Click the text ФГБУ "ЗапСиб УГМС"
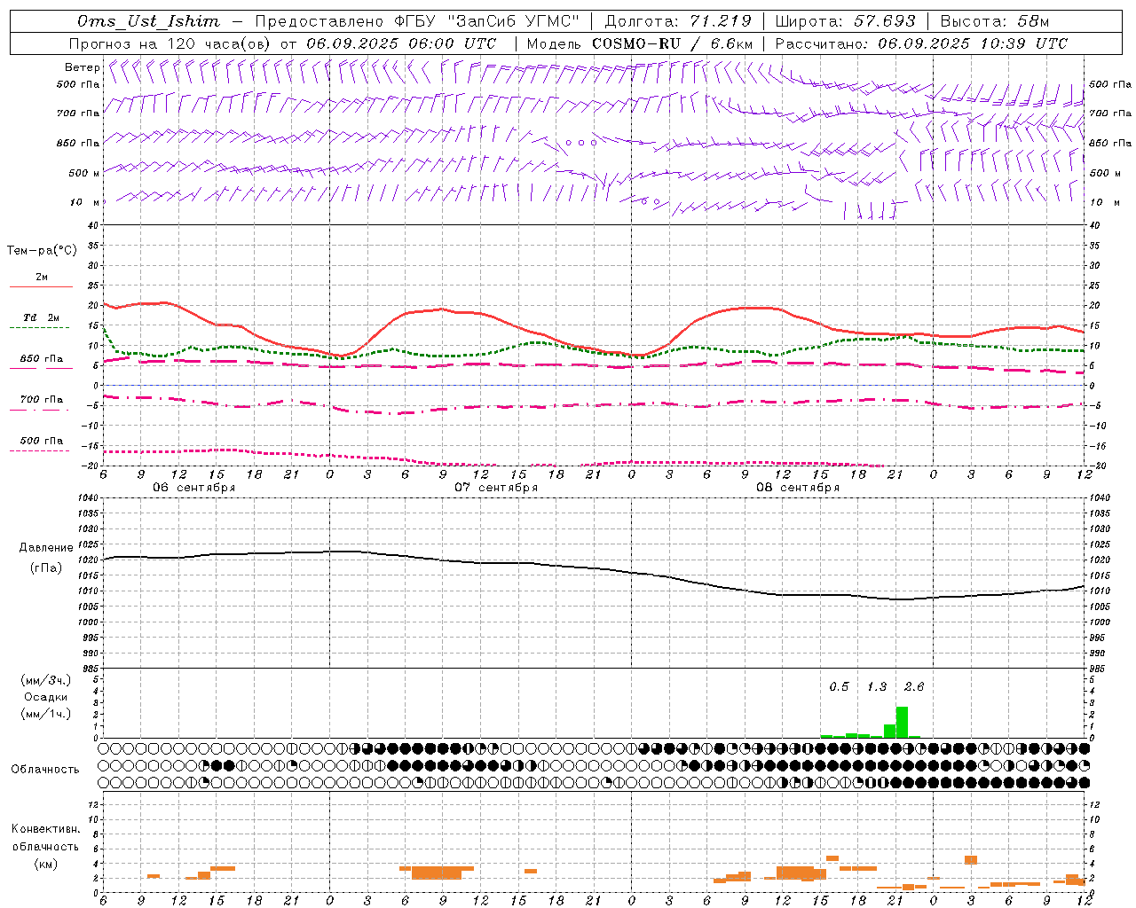The image size is (1136, 908). point(486,21)
